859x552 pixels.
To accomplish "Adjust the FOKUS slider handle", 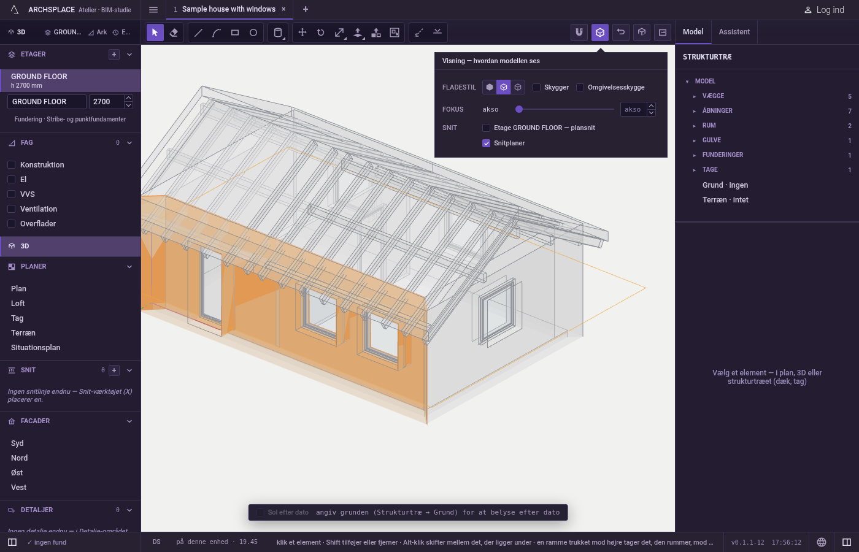I will coord(519,109).
